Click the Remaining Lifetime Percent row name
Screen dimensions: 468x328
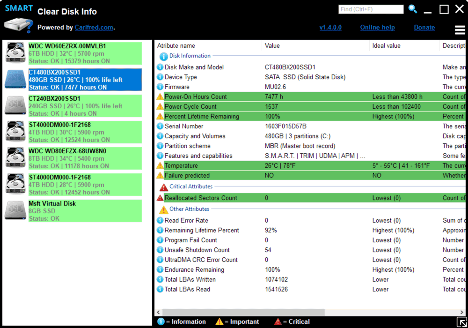click(x=202, y=231)
